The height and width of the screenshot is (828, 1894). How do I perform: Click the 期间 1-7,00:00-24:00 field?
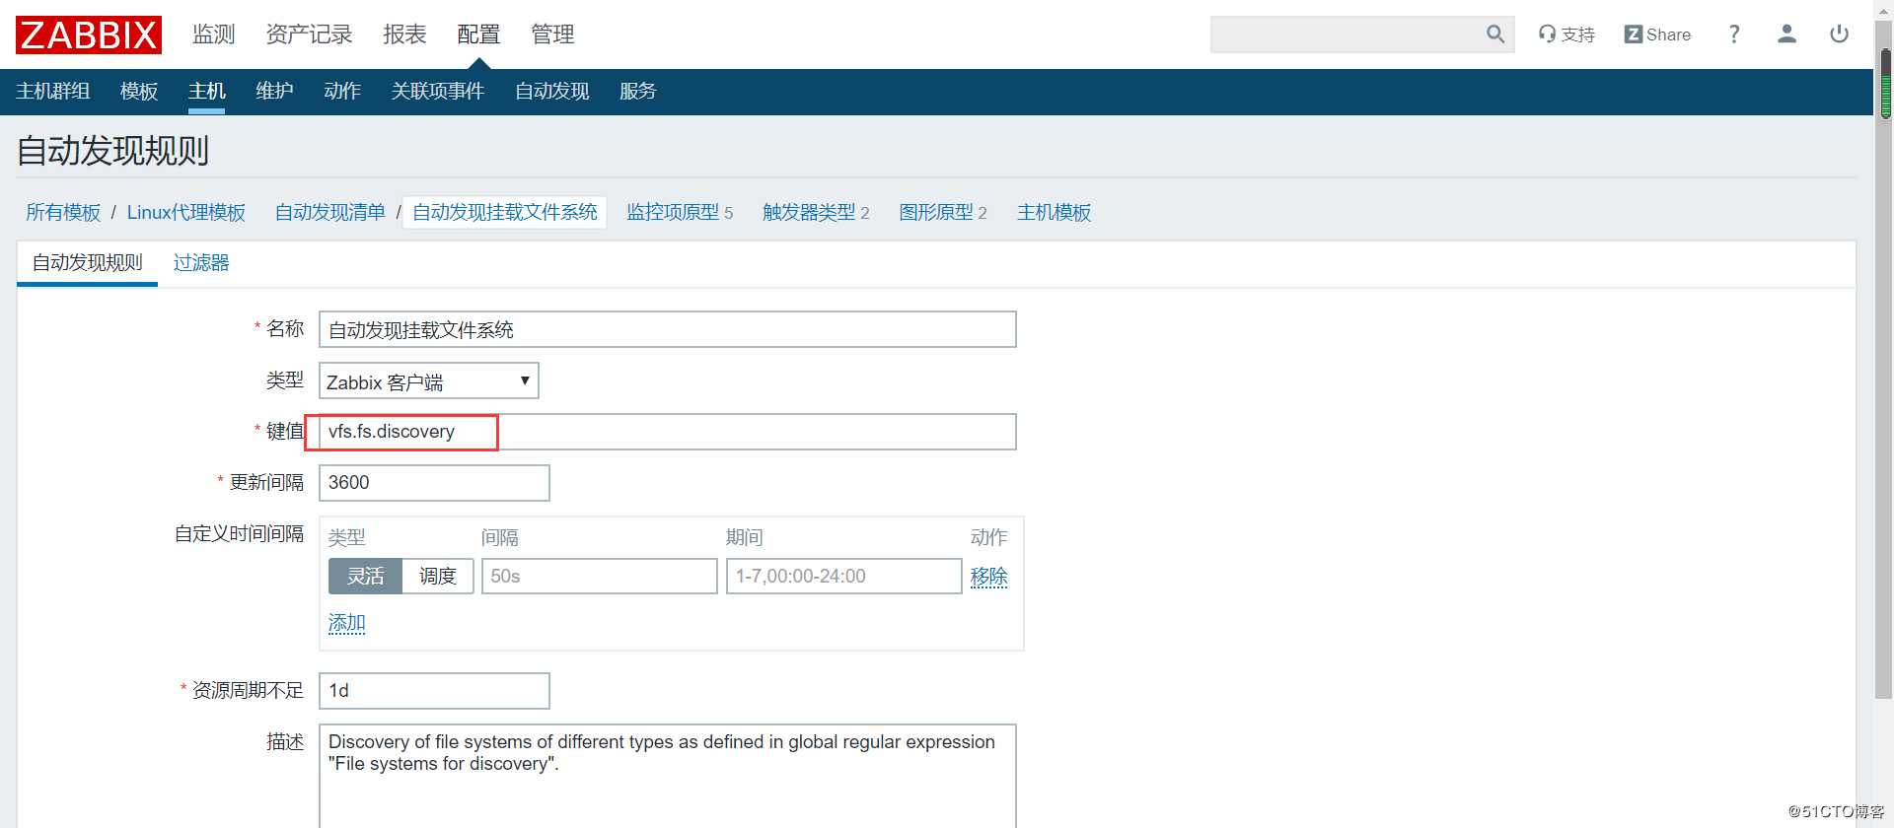point(844,577)
